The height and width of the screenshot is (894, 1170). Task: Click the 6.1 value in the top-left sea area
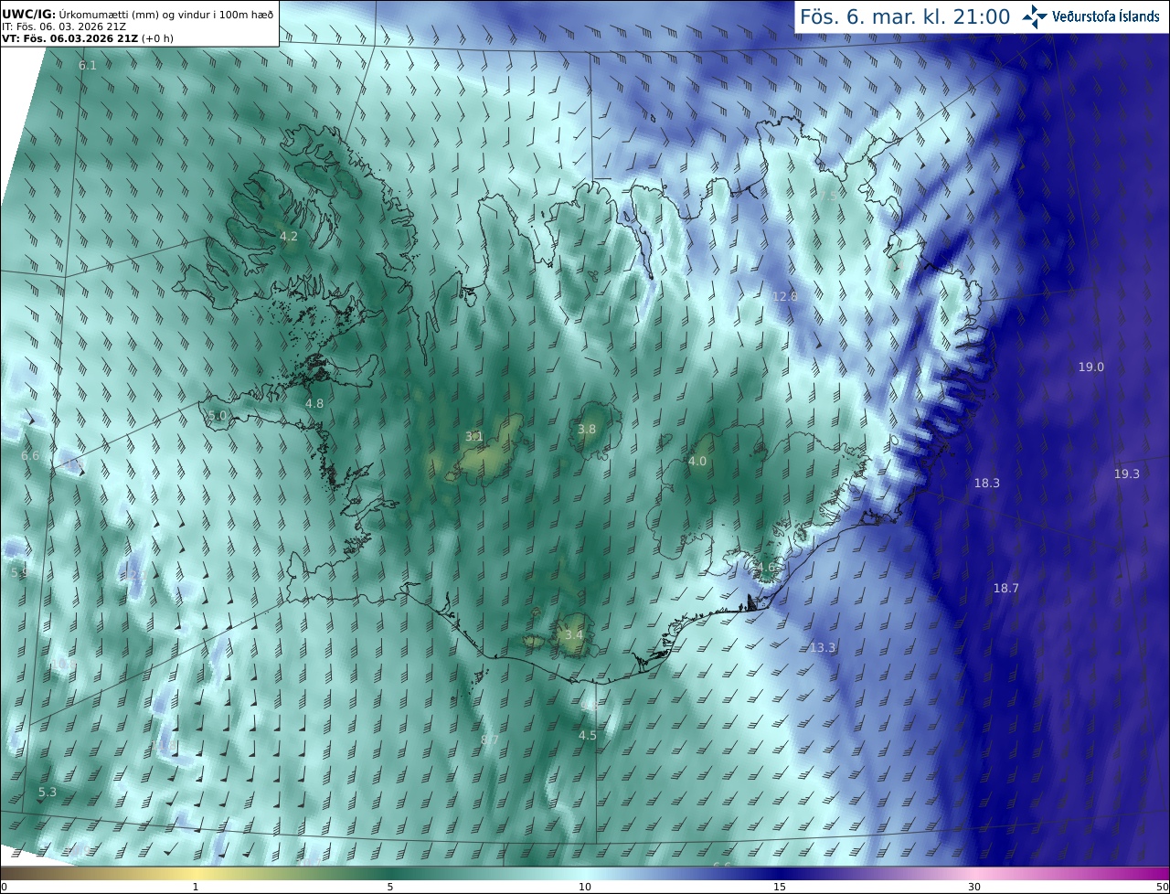87,66
